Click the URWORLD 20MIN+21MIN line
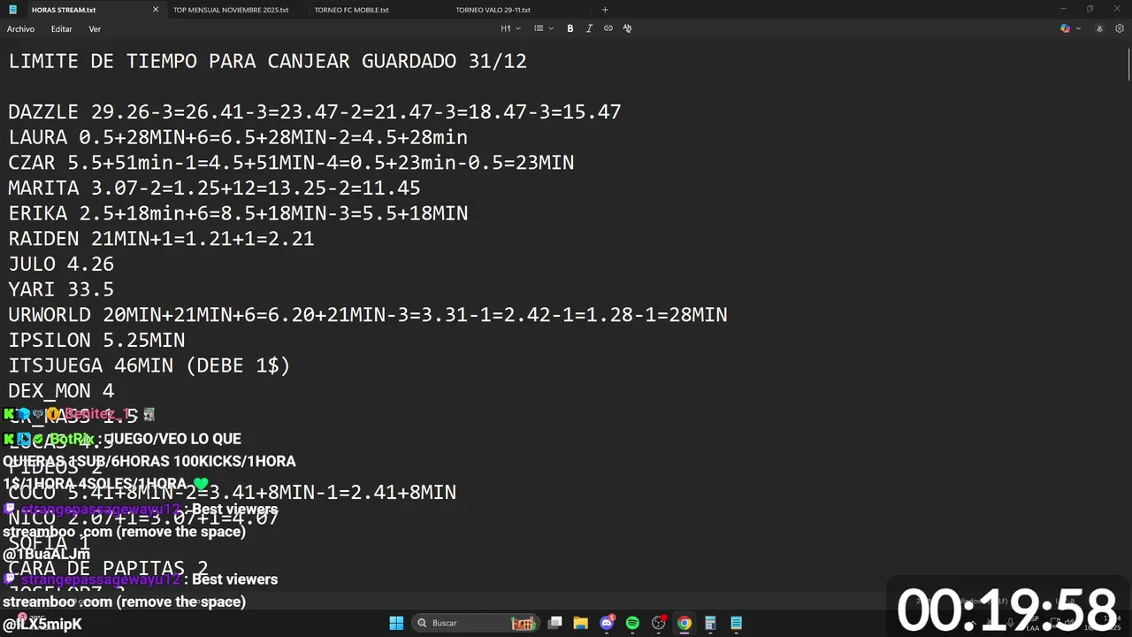This screenshot has height=637, width=1132. tap(368, 315)
